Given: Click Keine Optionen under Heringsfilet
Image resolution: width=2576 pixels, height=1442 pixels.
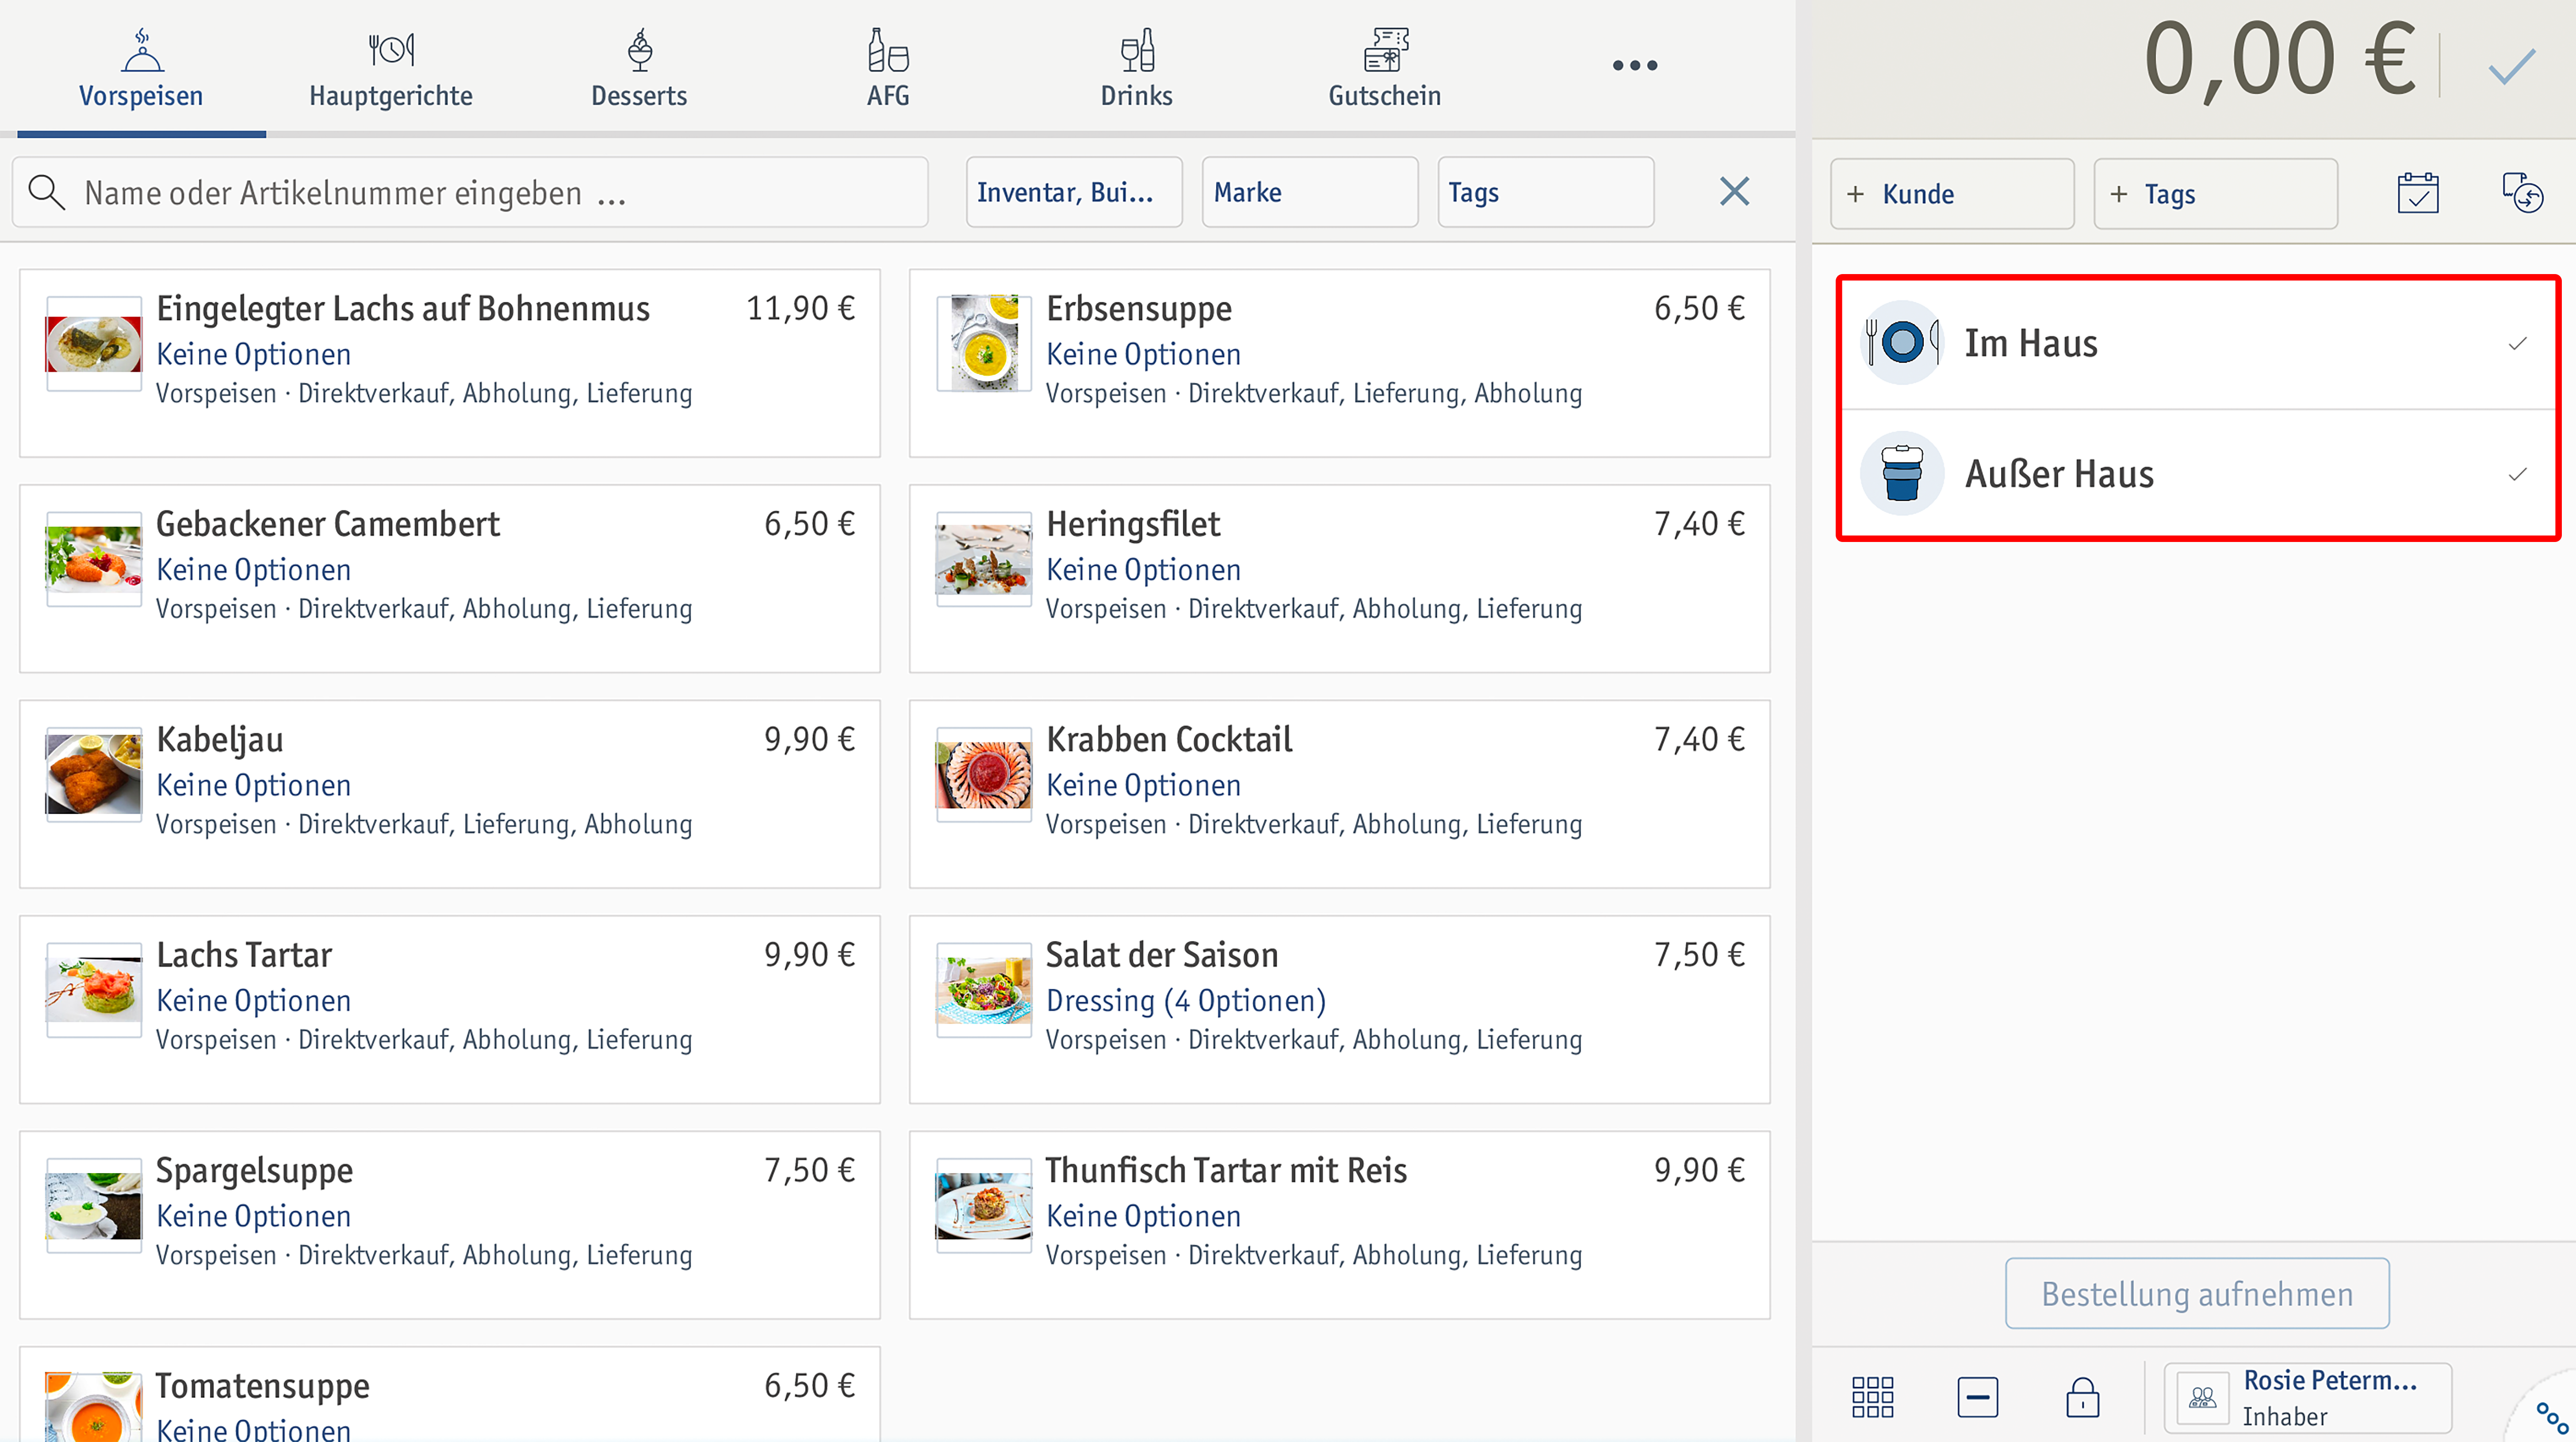Looking at the screenshot, I should 1143,570.
